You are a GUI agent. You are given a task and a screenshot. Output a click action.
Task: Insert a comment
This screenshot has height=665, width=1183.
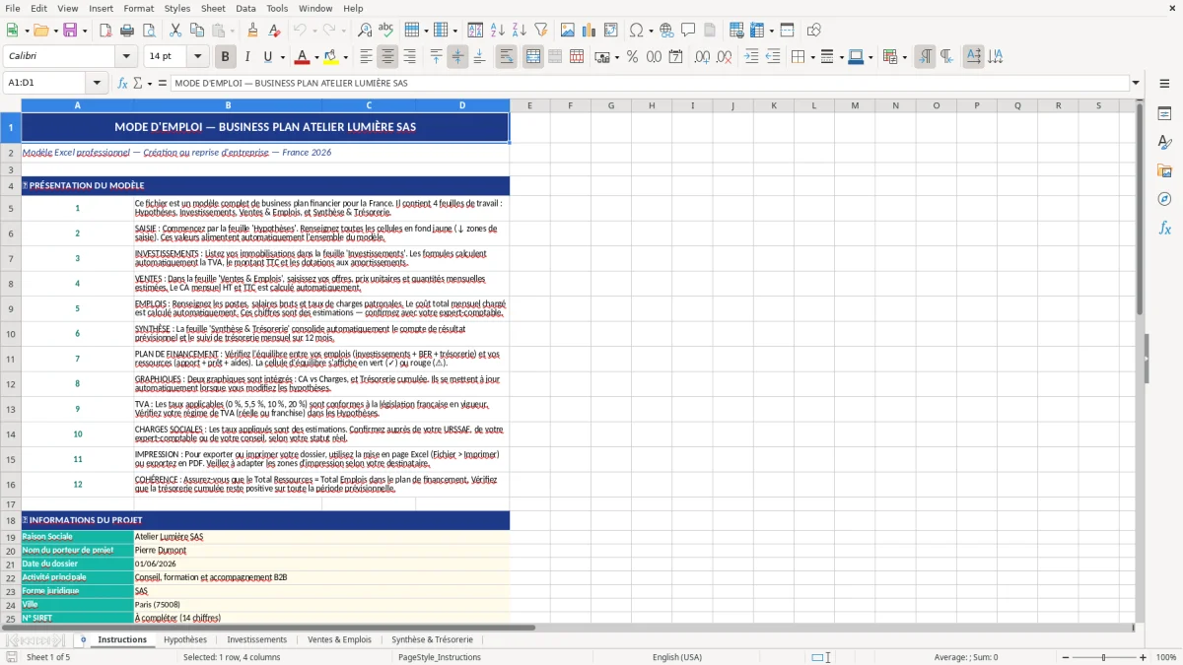688,31
